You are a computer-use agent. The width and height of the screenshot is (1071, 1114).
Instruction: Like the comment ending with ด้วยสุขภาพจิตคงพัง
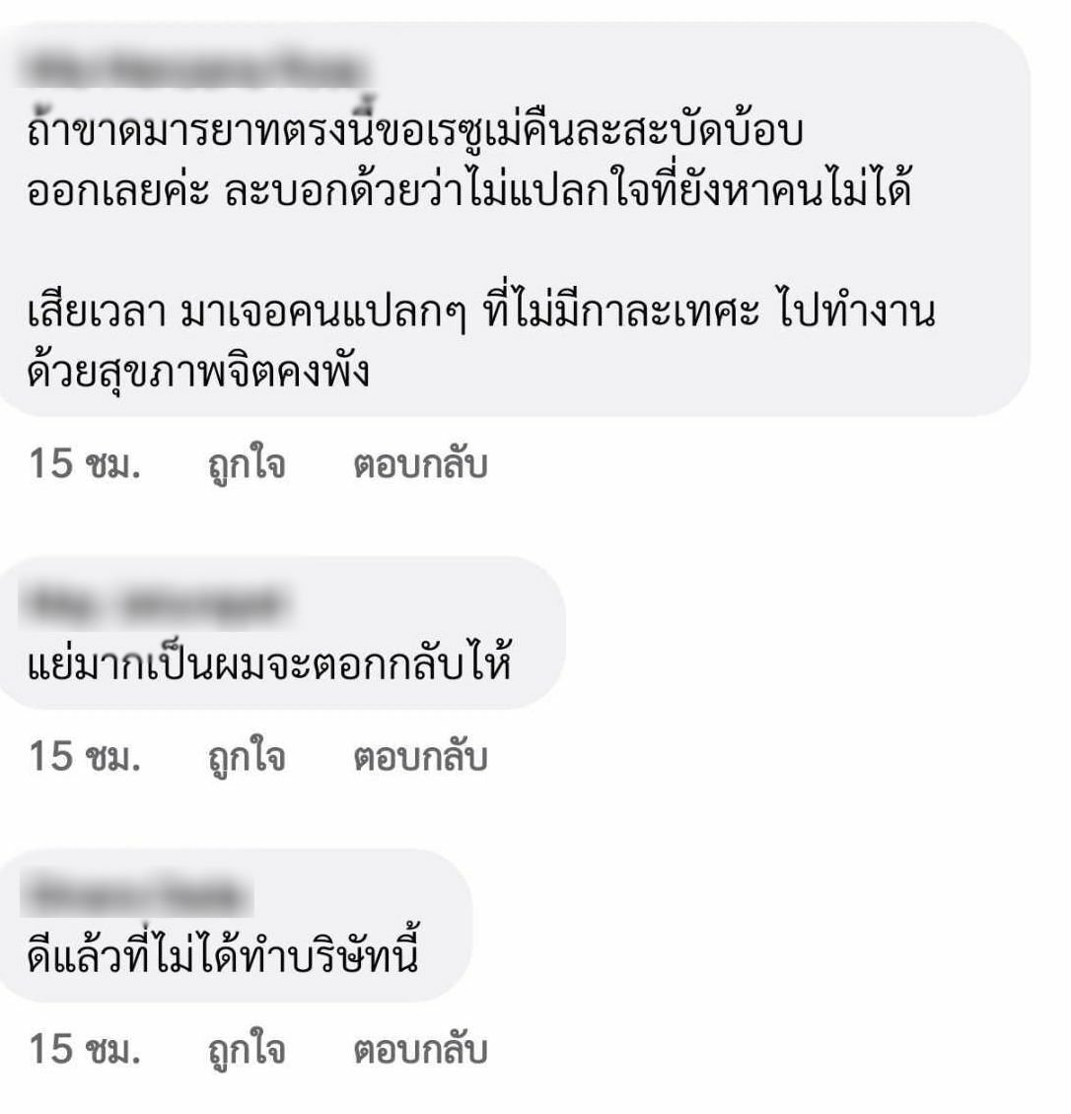[247, 466]
